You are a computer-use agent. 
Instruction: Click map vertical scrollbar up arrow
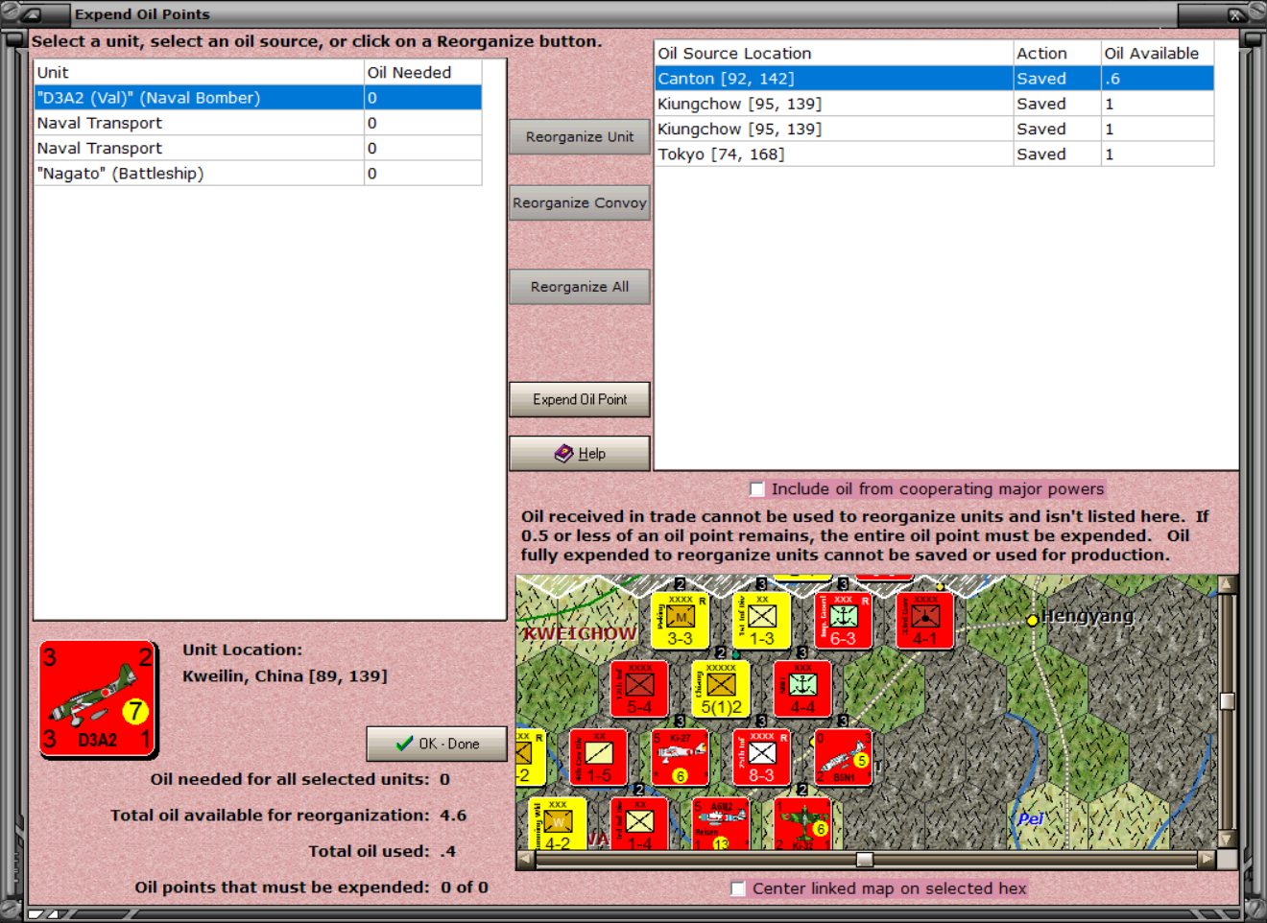click(x=1227, y=584)
